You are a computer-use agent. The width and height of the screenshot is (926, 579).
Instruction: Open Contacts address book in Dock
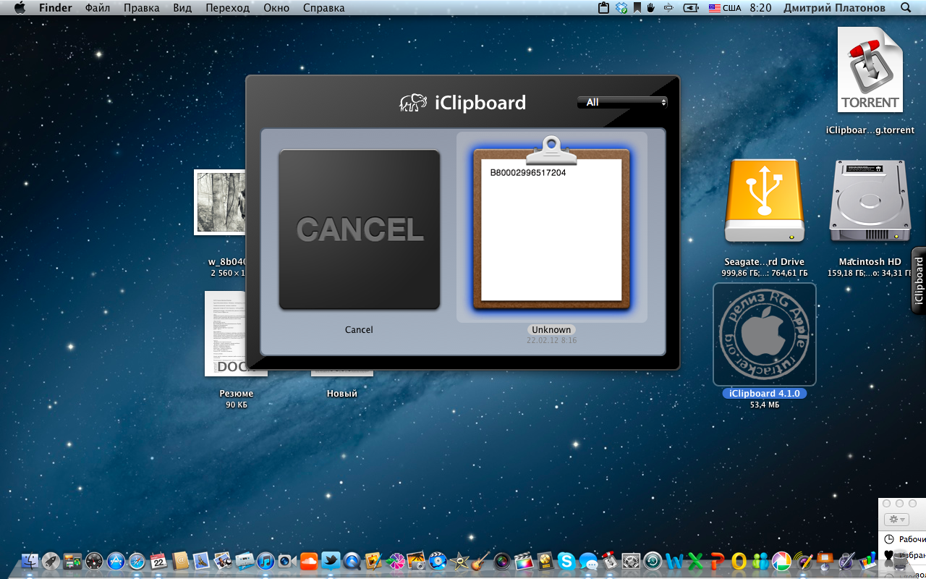(180, 561)
